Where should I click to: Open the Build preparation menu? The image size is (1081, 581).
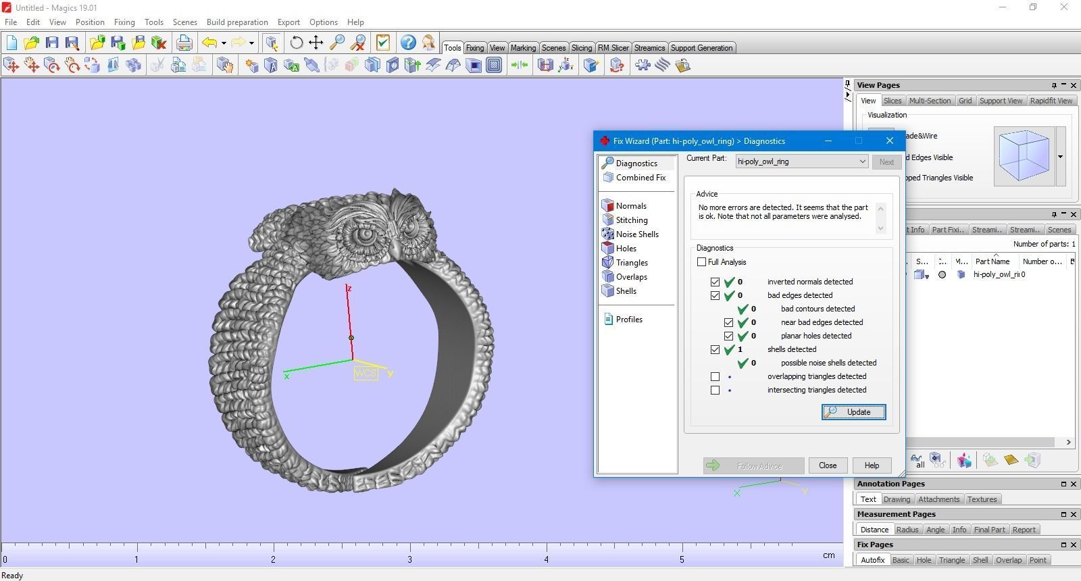(x=237, y=22)
